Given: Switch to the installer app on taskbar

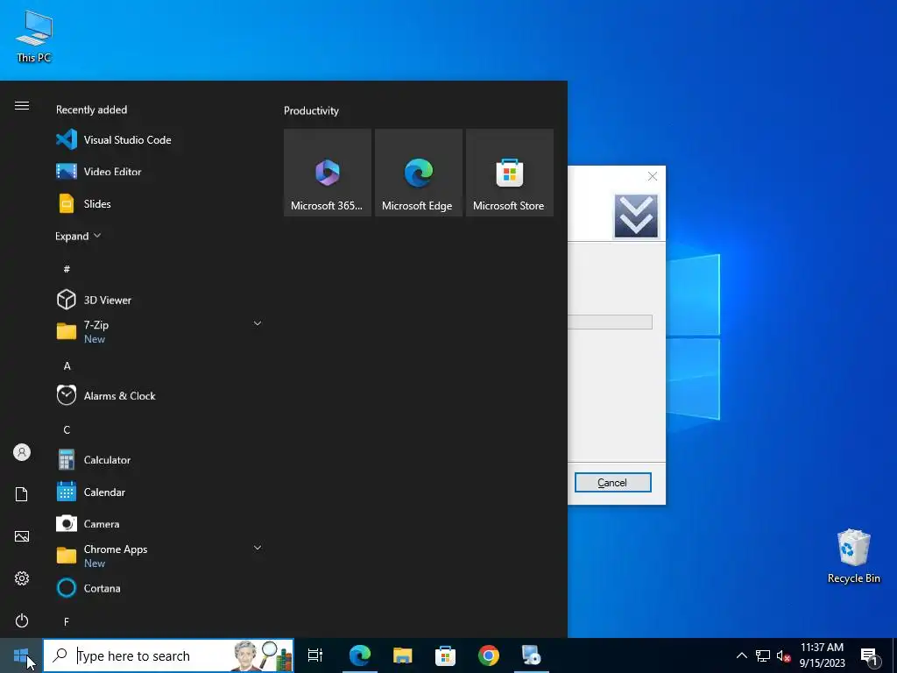Looking at the screenshot, I should pyautogui.click(x=532, y=655).
